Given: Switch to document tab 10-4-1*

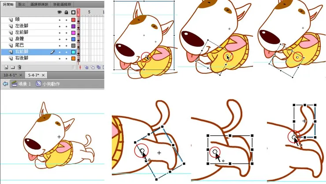Looking at the screenshot, I should point(10,75).
